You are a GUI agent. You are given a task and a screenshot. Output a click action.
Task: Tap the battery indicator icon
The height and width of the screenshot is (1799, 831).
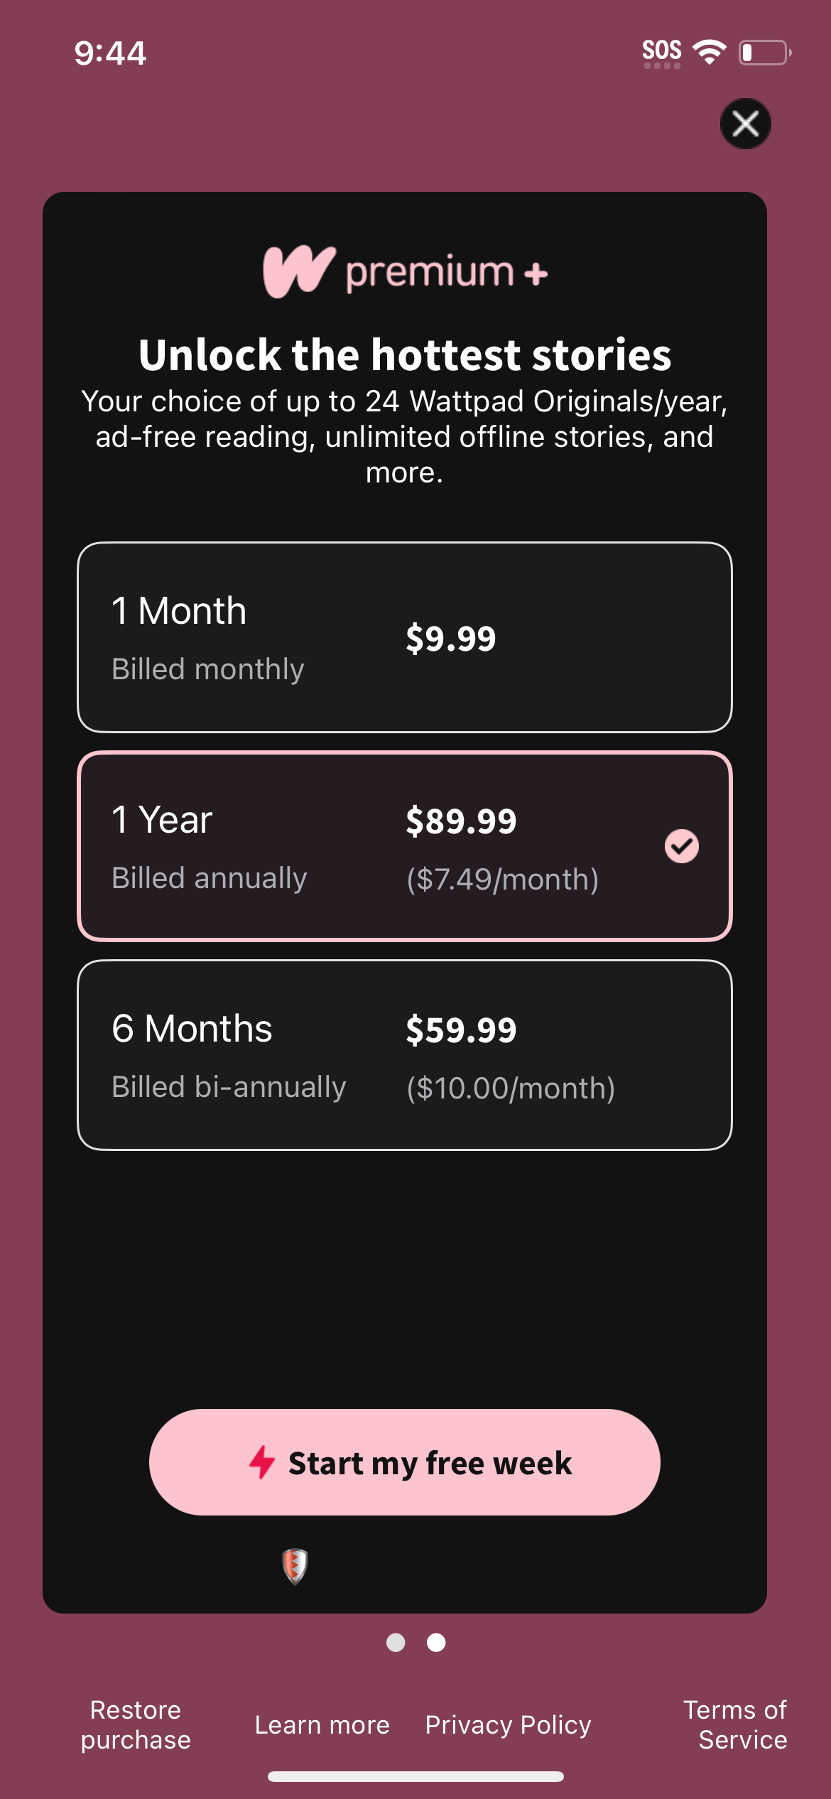click(x=765, y=53)
